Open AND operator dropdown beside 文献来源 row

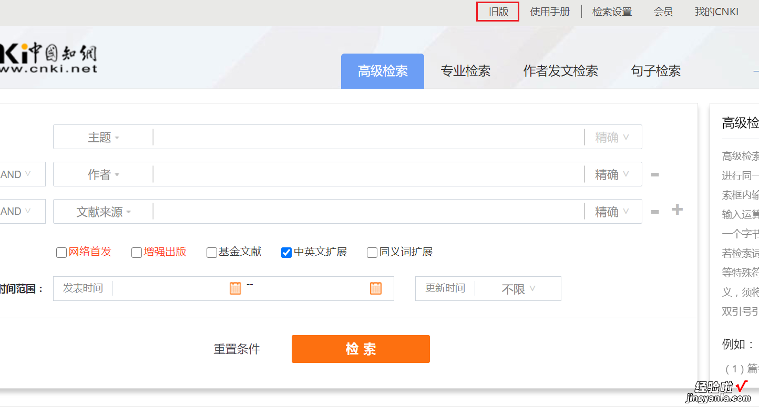click(22, 211)
